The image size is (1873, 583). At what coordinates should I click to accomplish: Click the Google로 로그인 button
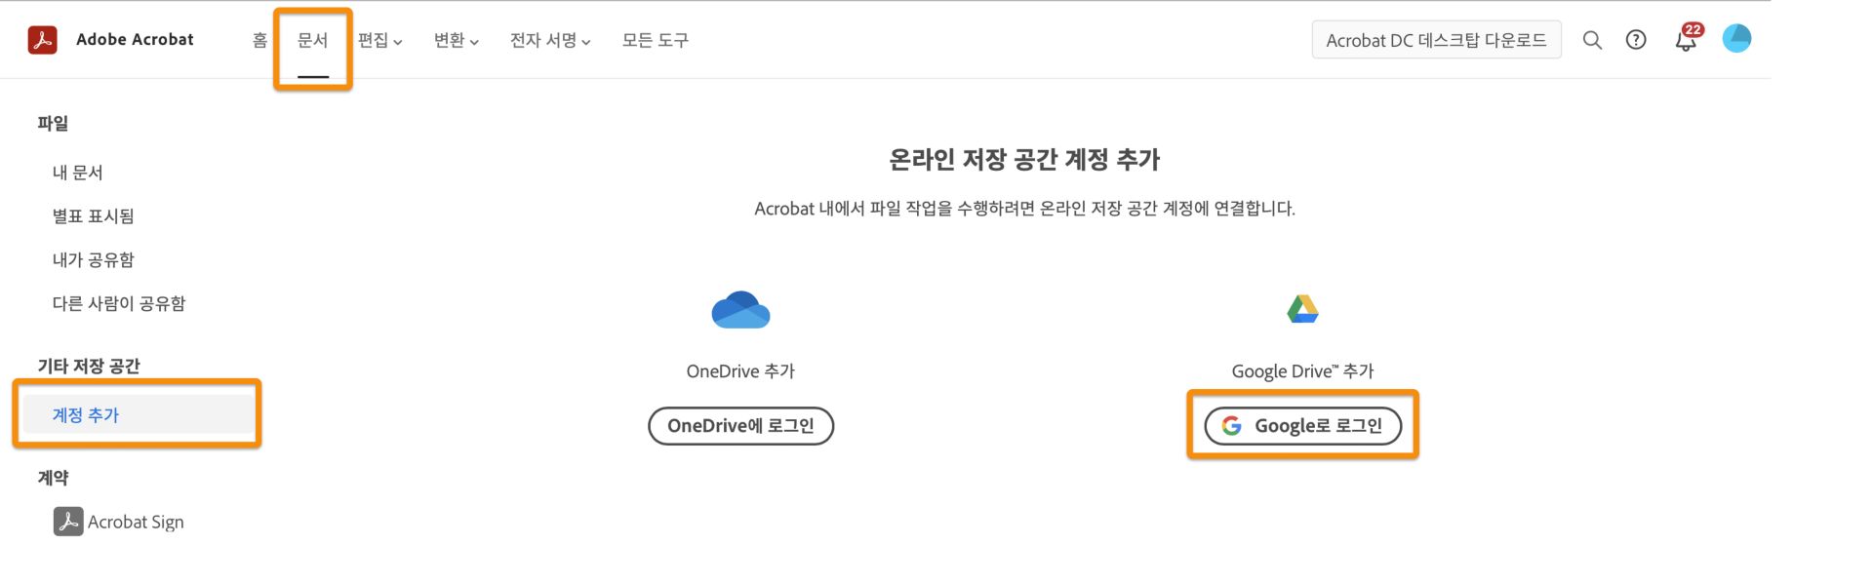tap(1302, 426)
